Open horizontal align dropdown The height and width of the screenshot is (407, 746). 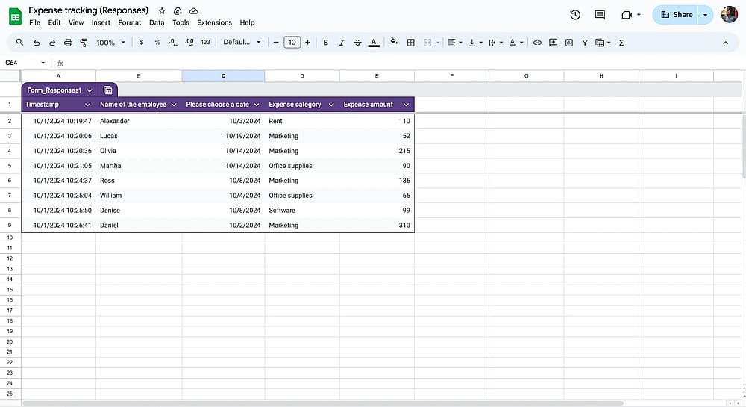click(455, 43)
